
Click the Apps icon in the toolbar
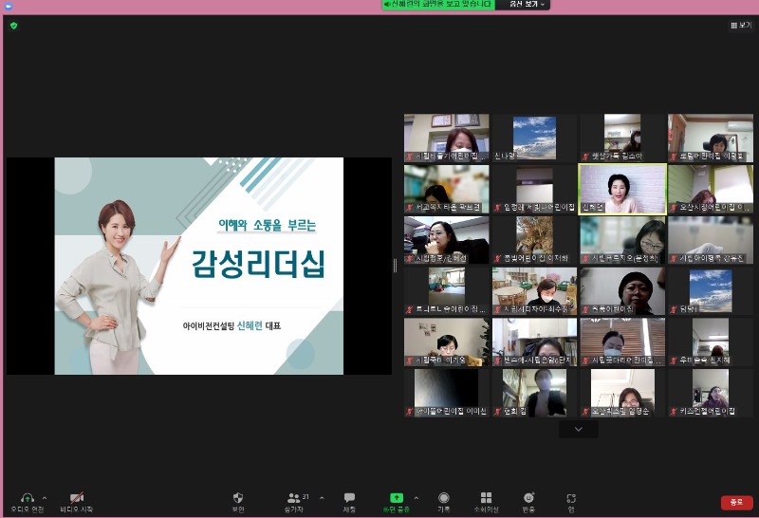coord(571,498)
